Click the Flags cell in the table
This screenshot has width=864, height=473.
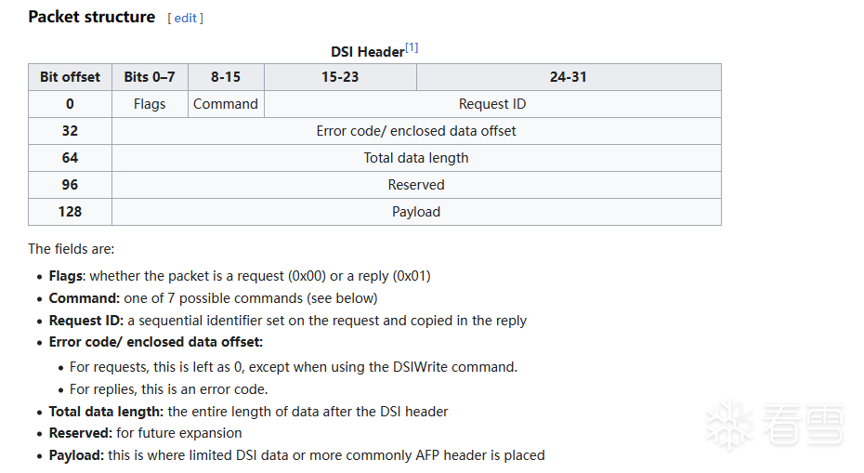pos(150,104)
